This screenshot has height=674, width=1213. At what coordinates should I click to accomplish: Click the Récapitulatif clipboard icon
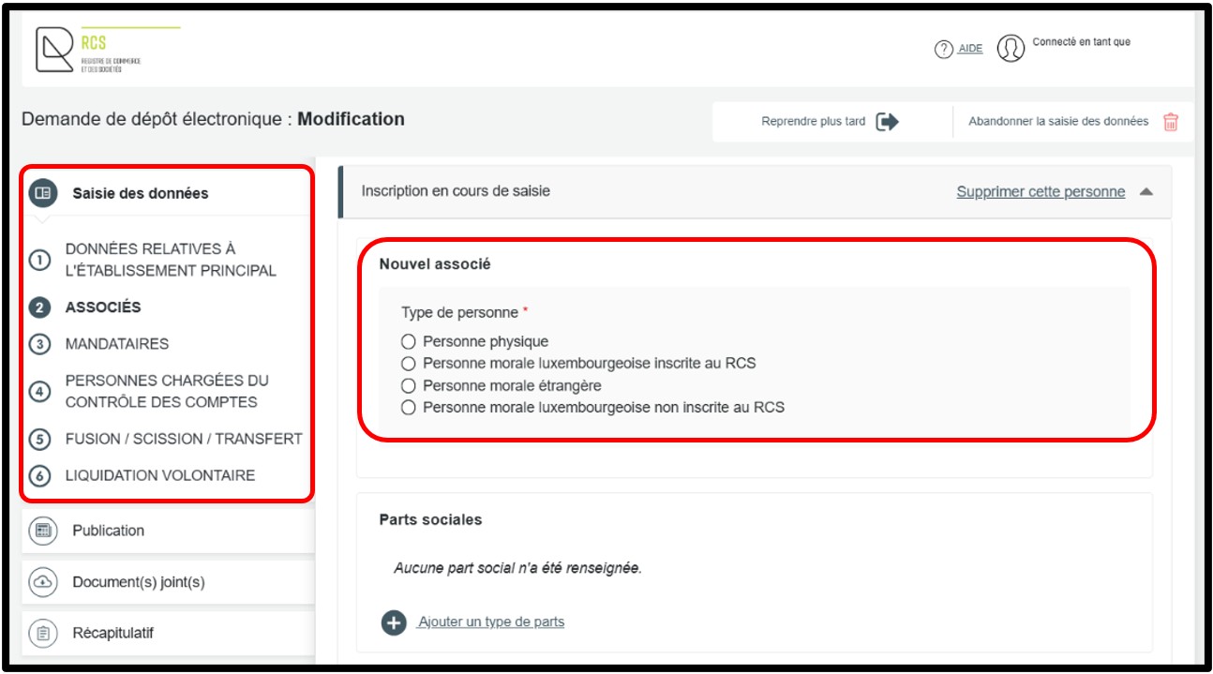coord(43,633)
